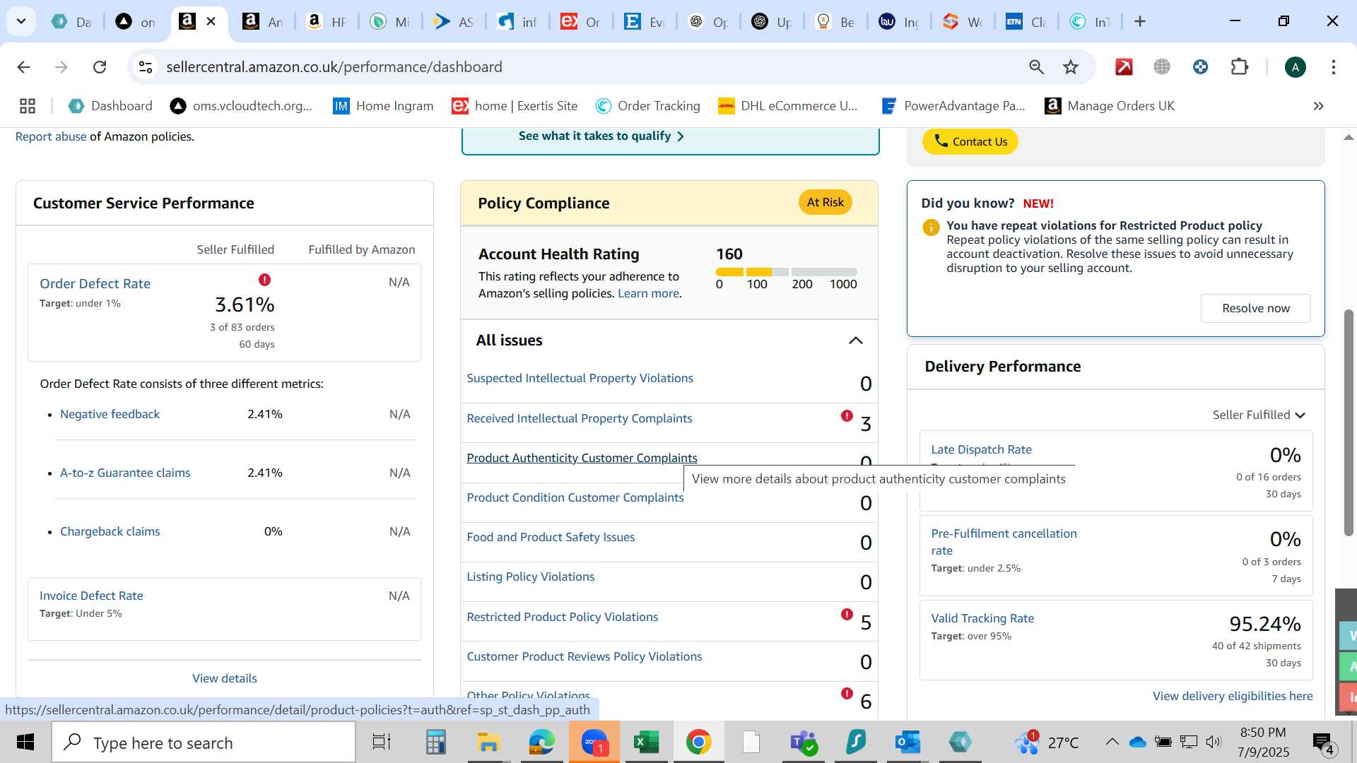Open Task View on the taskbar
The width and height of the screenshot is (1357, 763).
tap(382, 743)
